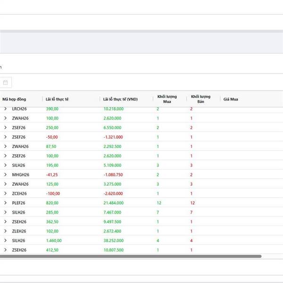Expand the SILH26 row showing 285,00
This screenshot has width=283, height=283.
[x=5, y=212]
